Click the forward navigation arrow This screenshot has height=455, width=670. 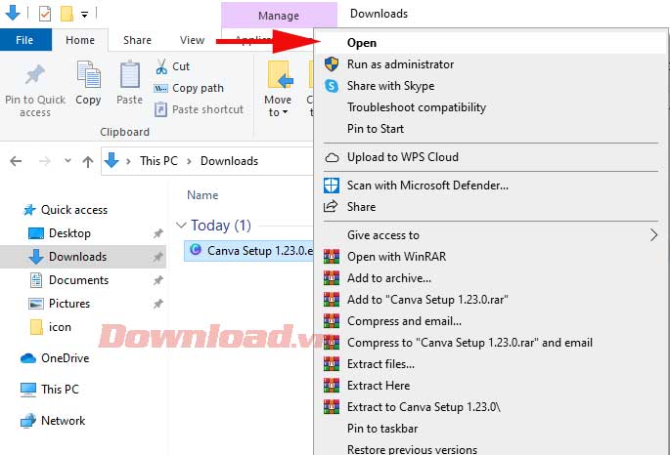pos(44,161)
